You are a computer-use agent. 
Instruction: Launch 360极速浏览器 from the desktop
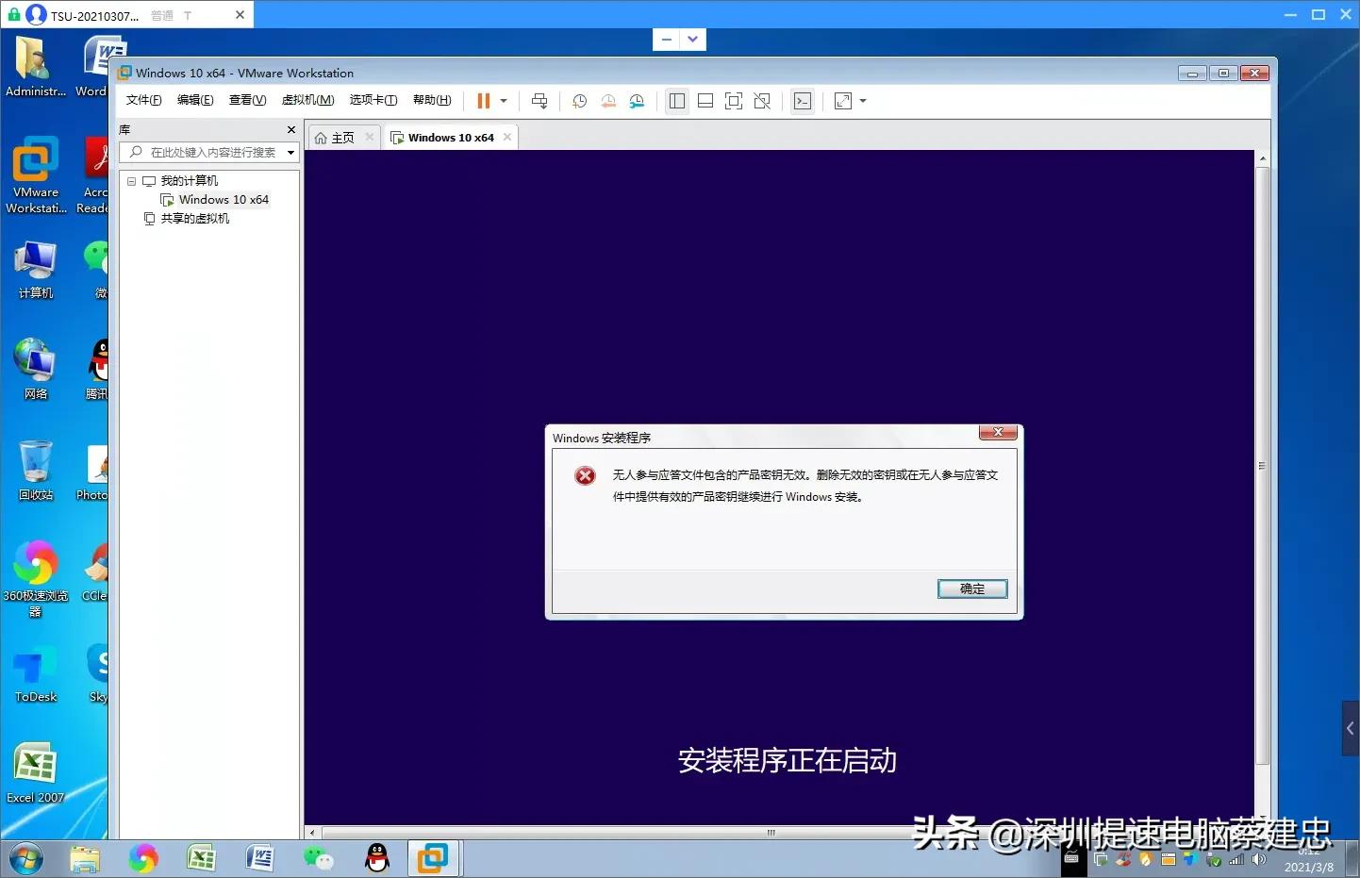(36, 578)
